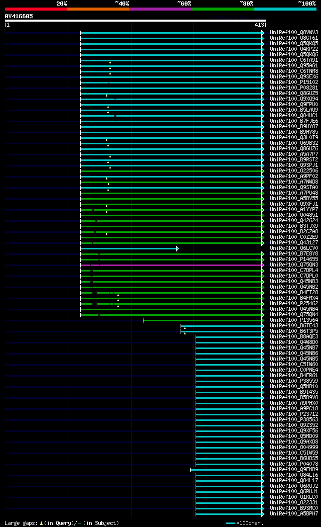Select subject label UniRef100_C7DPL4
This screenshot has height=527, width=321.
(x=294, y=270)
